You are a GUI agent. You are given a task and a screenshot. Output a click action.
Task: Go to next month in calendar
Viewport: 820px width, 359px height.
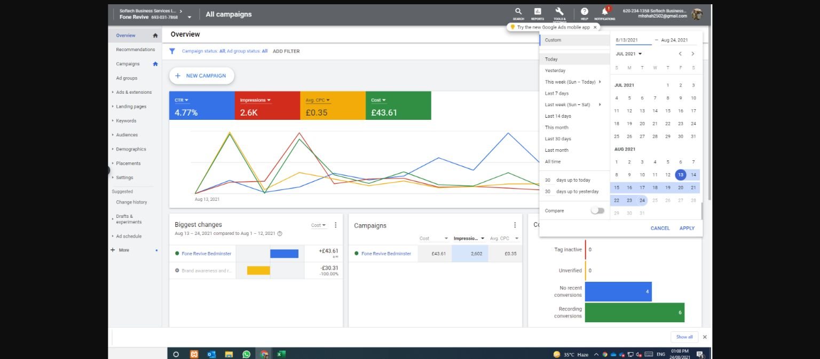(x=693, y=54)
